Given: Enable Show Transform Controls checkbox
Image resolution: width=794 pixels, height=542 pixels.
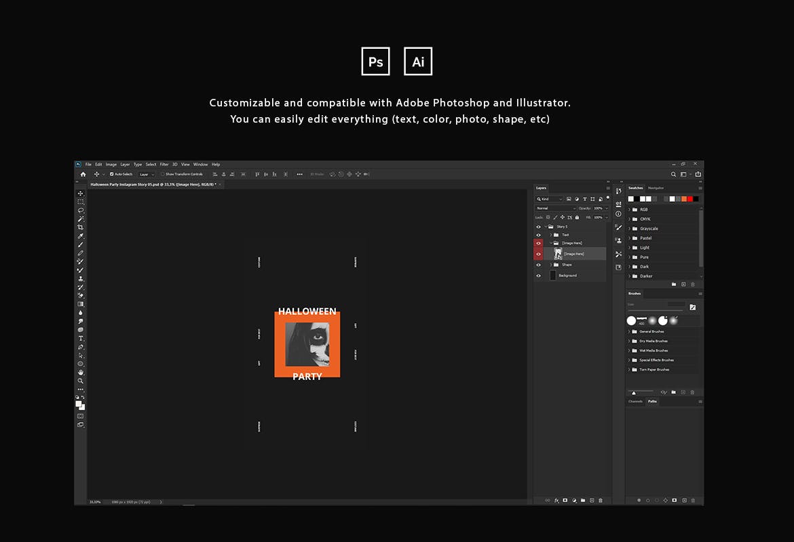Looking at the screenshot, I should coord(163,174).
